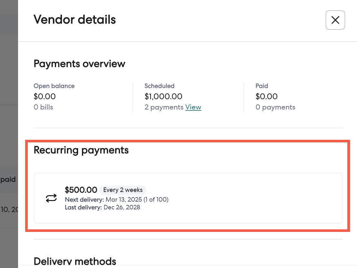Click the Recurring payments heading
The width and height of the screenshot is (357, 268).
[x=81, y=150]
